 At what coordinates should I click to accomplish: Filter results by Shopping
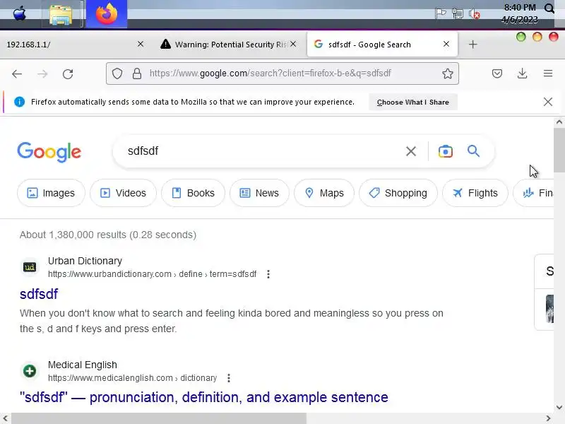398,193
